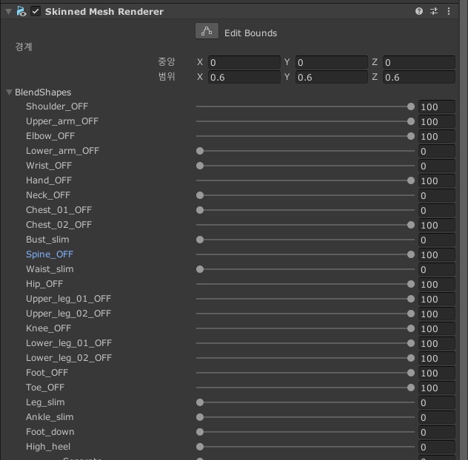Collapse the BlendShapes list

9,92
